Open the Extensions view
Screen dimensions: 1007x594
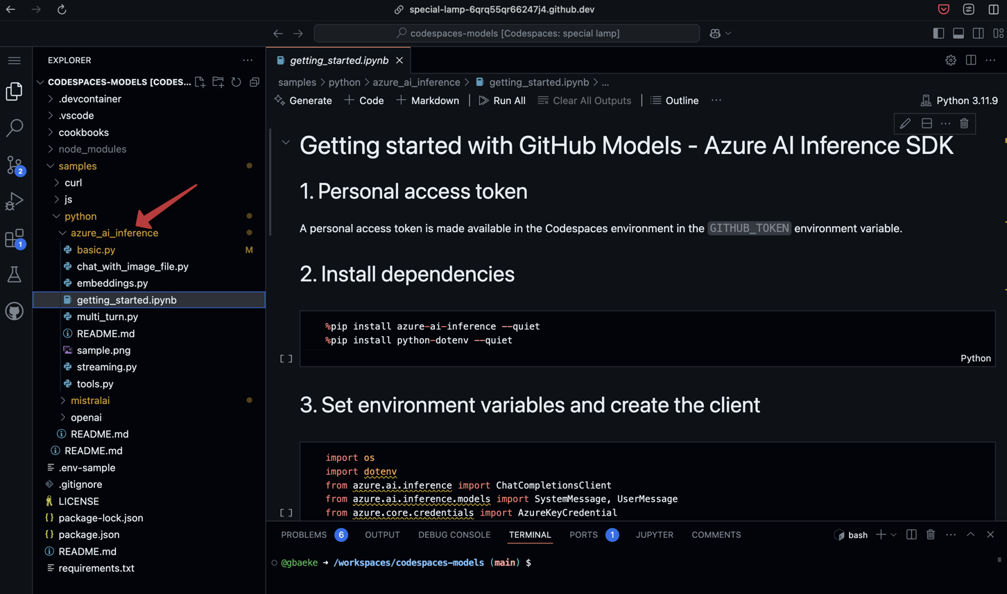pyautogui.click(x=15, y=238)
